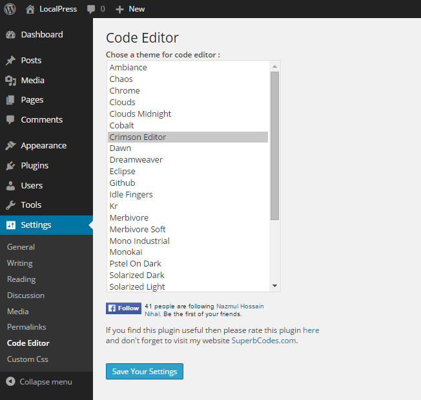
Task: Choose the Chrome theme
Action: coord(188,91)
